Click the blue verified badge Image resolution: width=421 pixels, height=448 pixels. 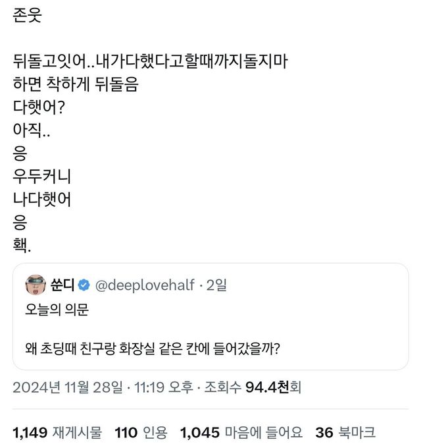click(84, 285)
